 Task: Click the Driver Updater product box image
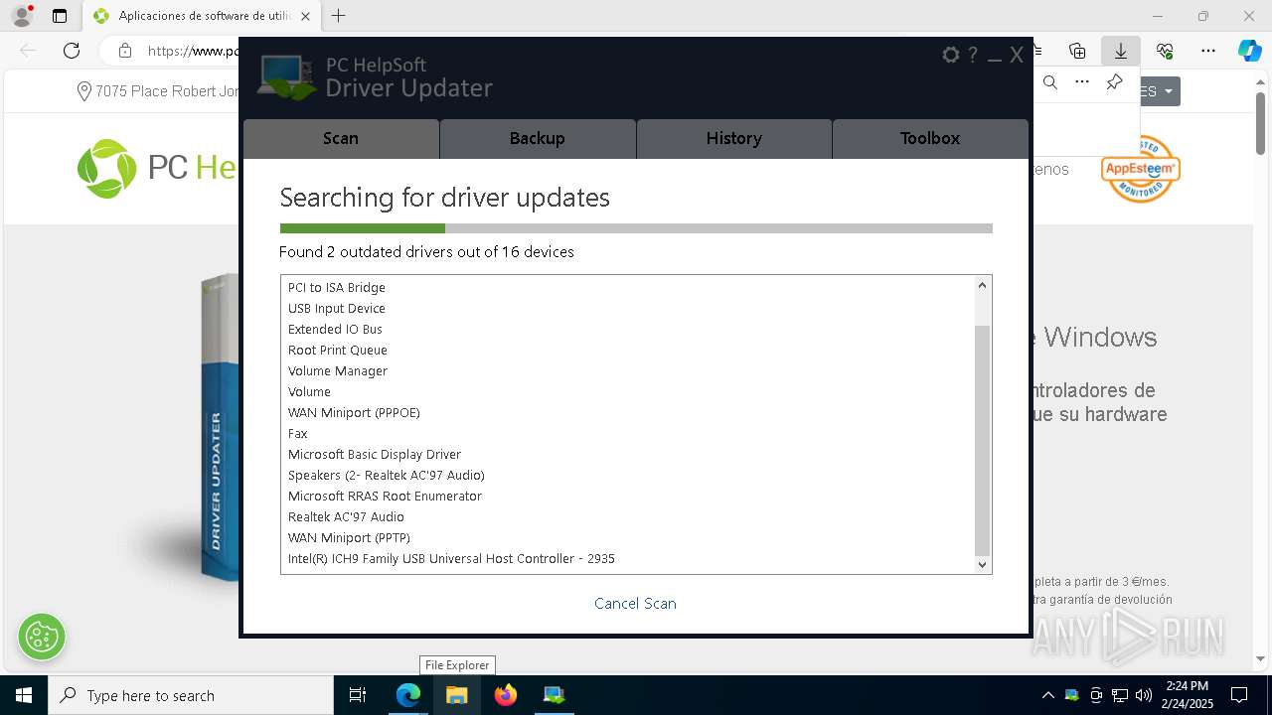tap(219, 427)
